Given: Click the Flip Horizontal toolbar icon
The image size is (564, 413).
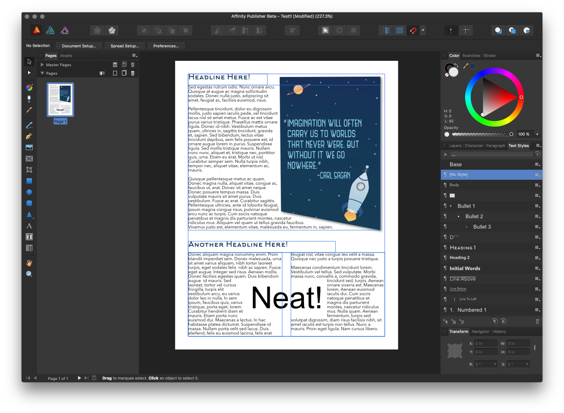Looking at the screenshot, I should 218,30.
